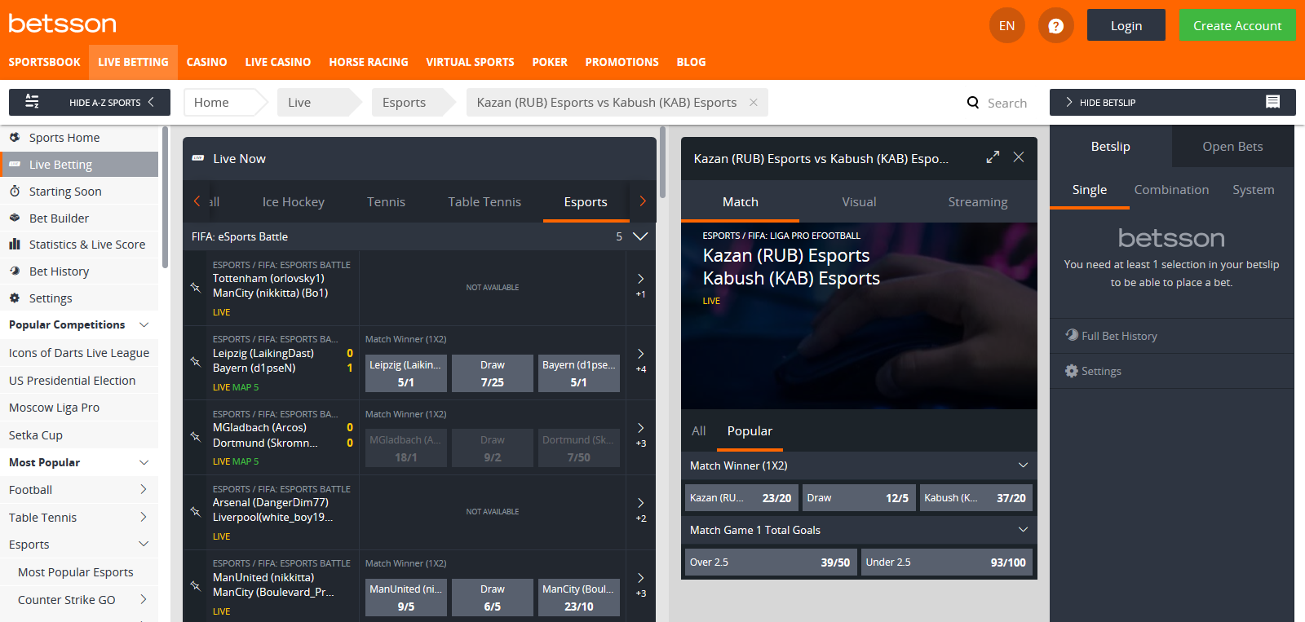Switch to the Streaming tab
The height and width of the screenshot is (622, 1305).
[978, 201]
